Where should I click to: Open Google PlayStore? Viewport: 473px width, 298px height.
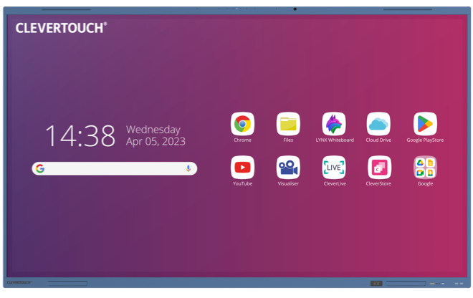(x=425, y=124)
